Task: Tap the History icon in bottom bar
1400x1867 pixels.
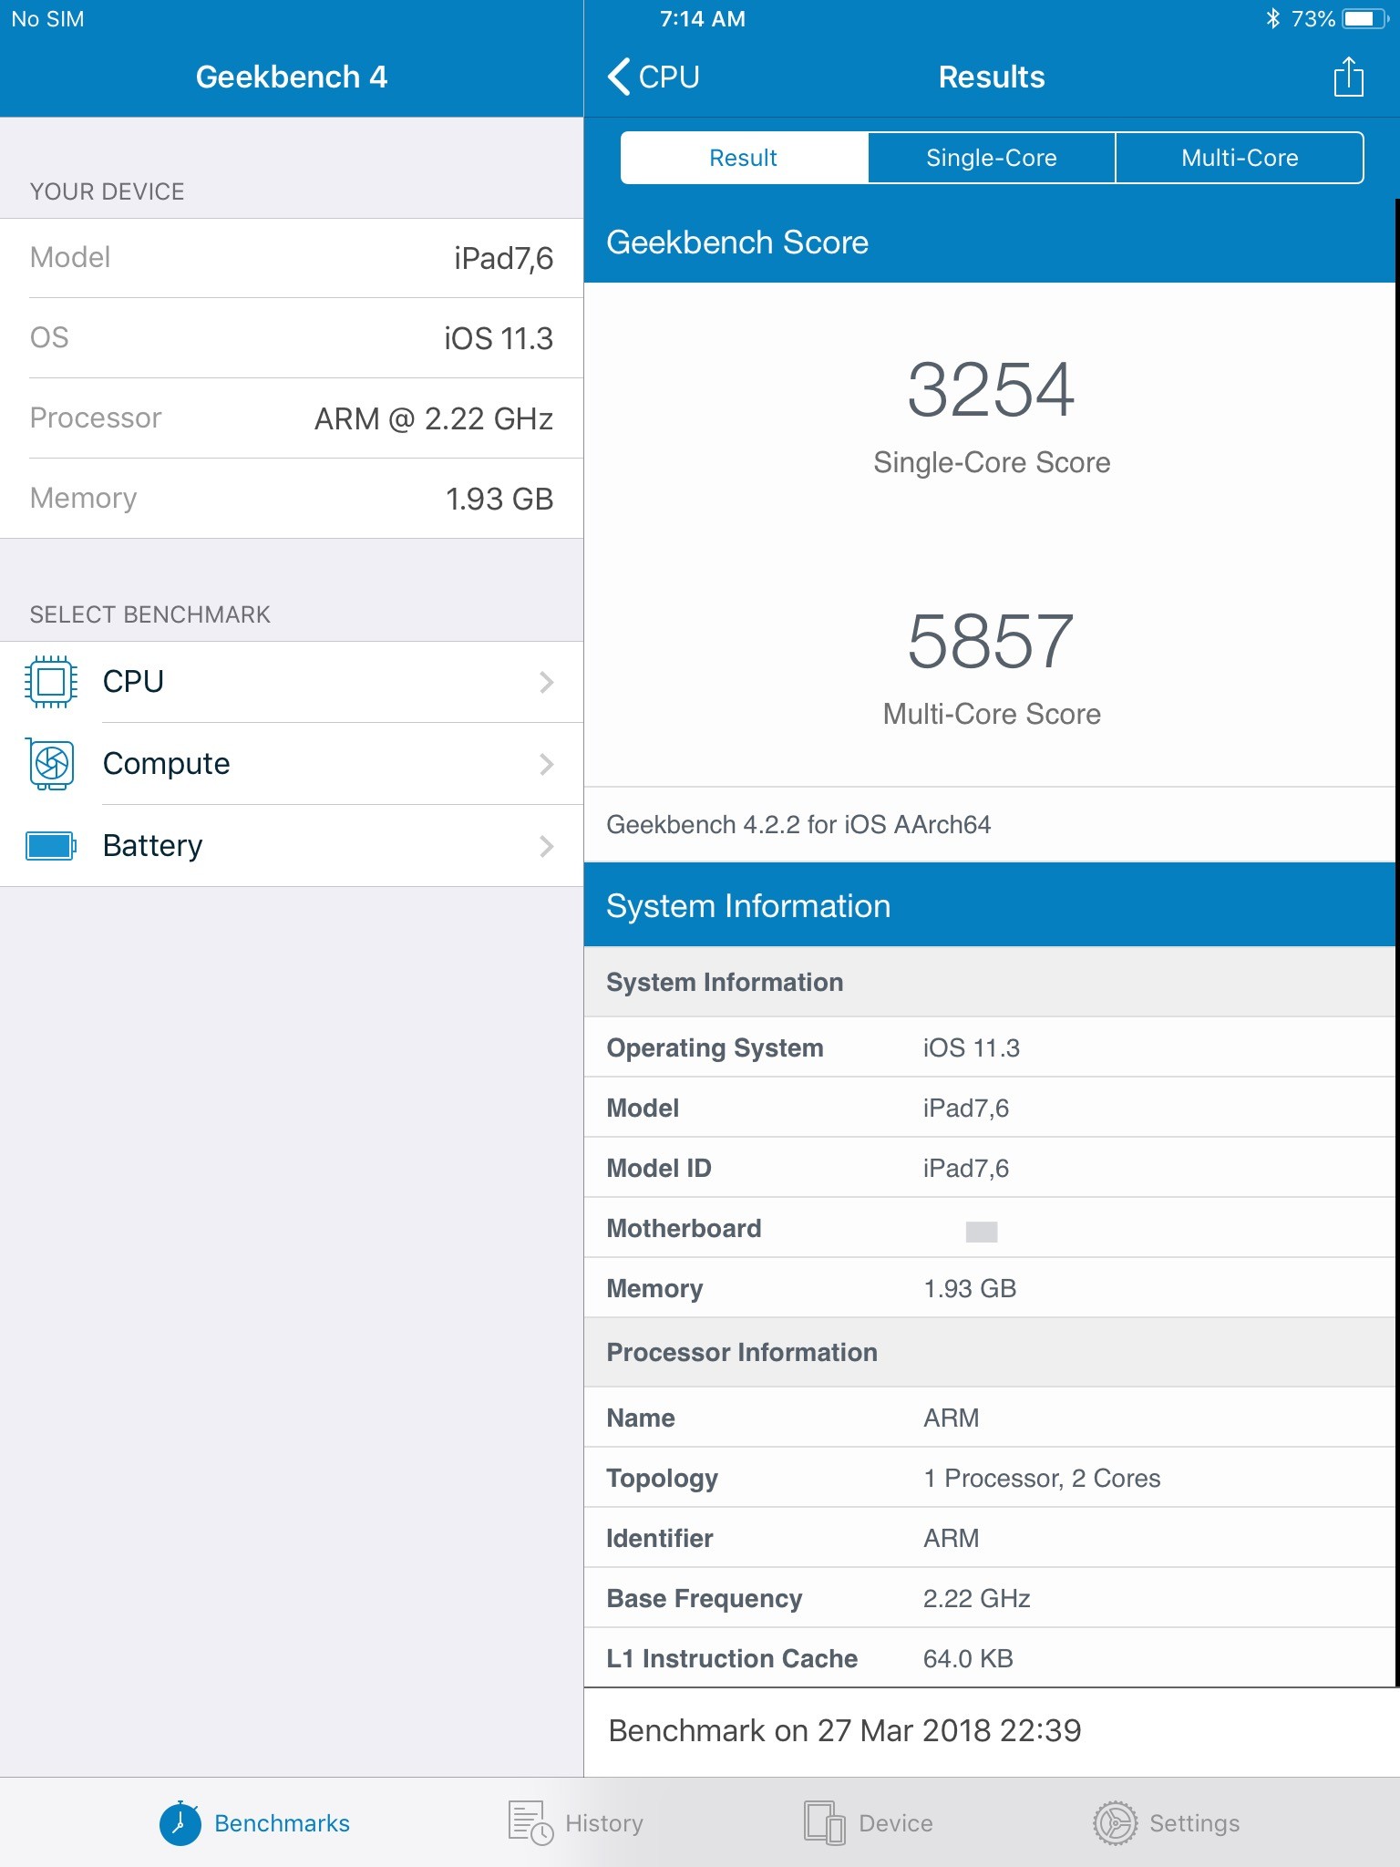Action: click(x=530, y=1823)
